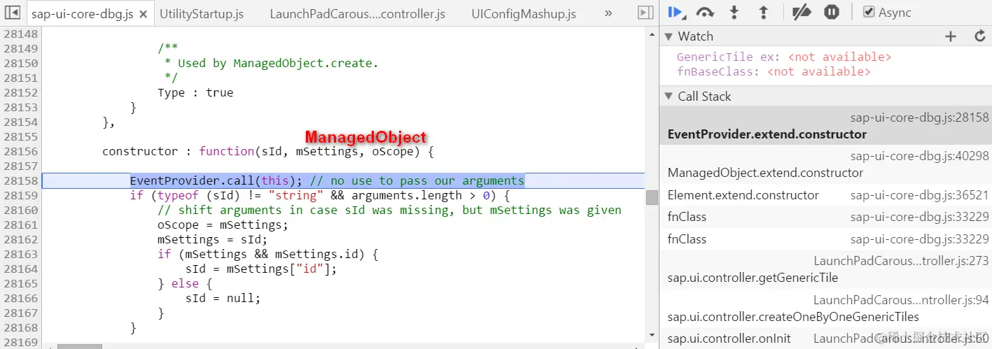992x349 pixels.
Task: Toggle pause on exceptions
Action: point(832,12)
